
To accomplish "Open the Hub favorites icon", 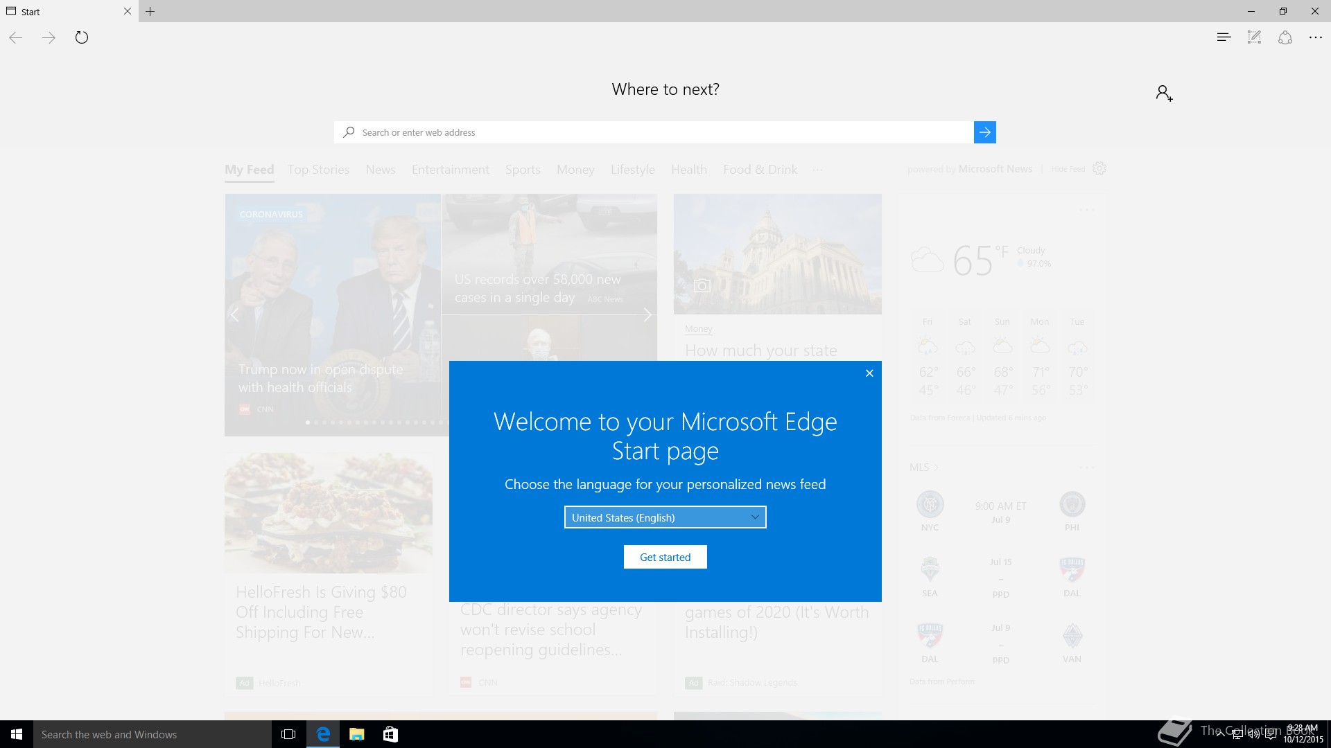I will click(1224, 37).
